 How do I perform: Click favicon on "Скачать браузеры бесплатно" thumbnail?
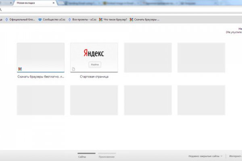click(20, 69)
